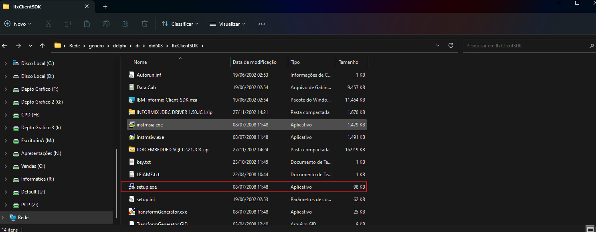
Task: Click the Cut scissors icon in toolbar
Action: click(x=48, y=24)
